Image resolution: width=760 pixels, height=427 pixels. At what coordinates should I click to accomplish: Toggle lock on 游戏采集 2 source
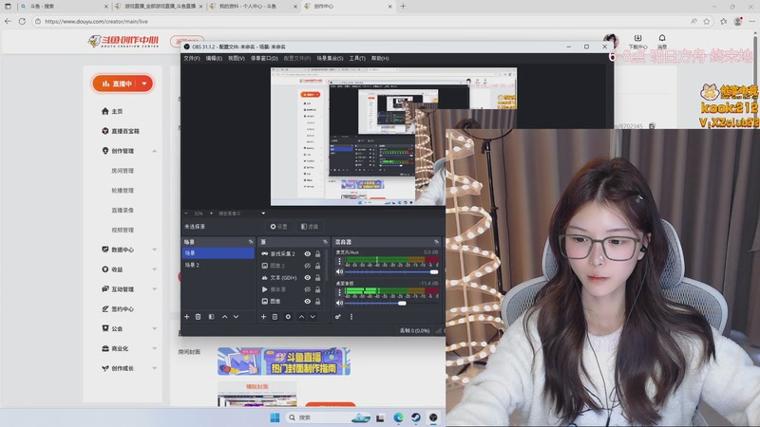click(x=318, y=253)
